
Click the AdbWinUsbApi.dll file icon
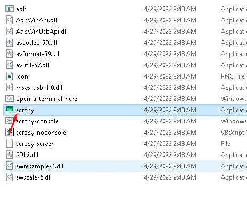tap(10, 31)
